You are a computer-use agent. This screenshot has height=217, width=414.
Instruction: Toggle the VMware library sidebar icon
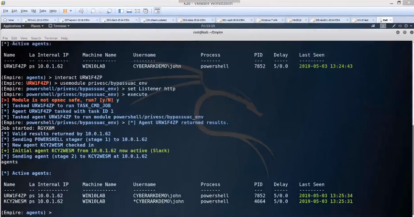click(x=121, y=11)
